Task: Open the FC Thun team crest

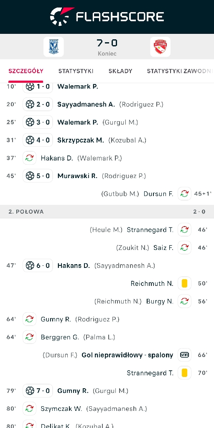Action: coord(160,47)
